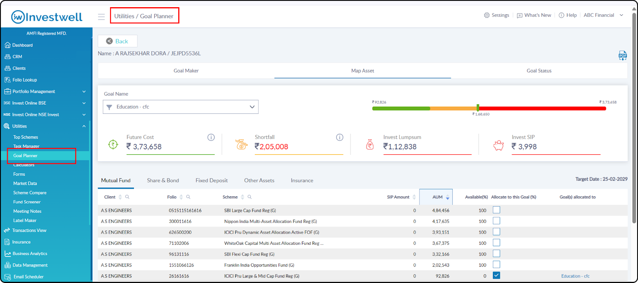Click the Invest Lumpsum bag icon

(370, 144)
